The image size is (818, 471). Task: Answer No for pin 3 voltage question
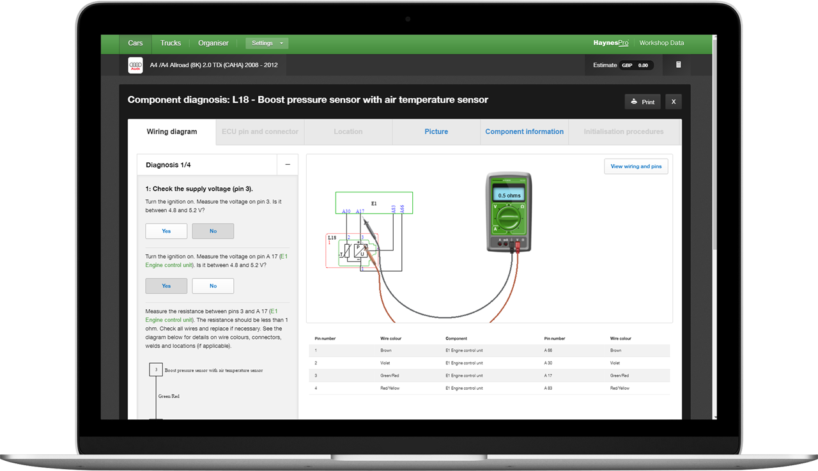pos(213,231)
